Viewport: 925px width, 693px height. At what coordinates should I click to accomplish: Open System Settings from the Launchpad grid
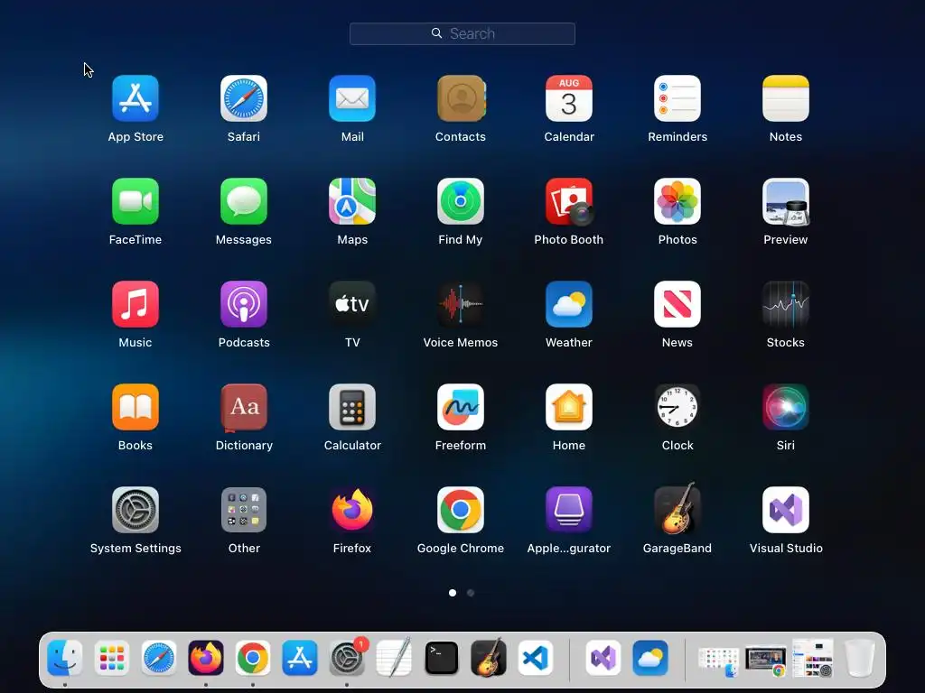(135, 510)
